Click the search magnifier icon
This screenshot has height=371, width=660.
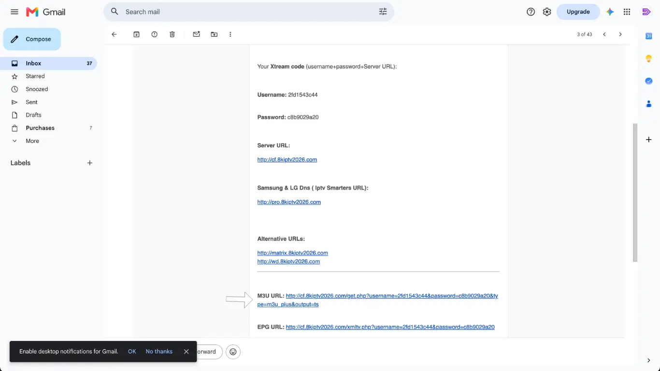coord(115,12)
